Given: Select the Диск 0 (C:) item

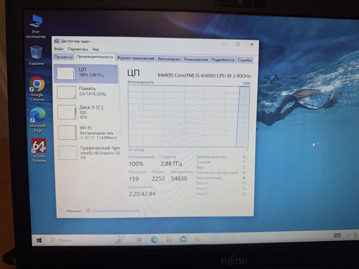Looking at the screenshot, I should (87, 112).
